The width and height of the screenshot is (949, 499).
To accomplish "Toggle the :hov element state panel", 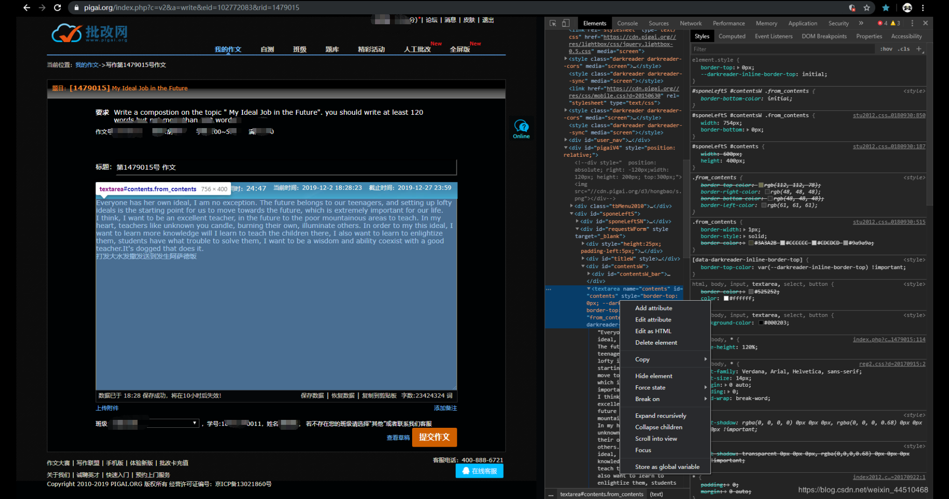I will coord(886,49).
